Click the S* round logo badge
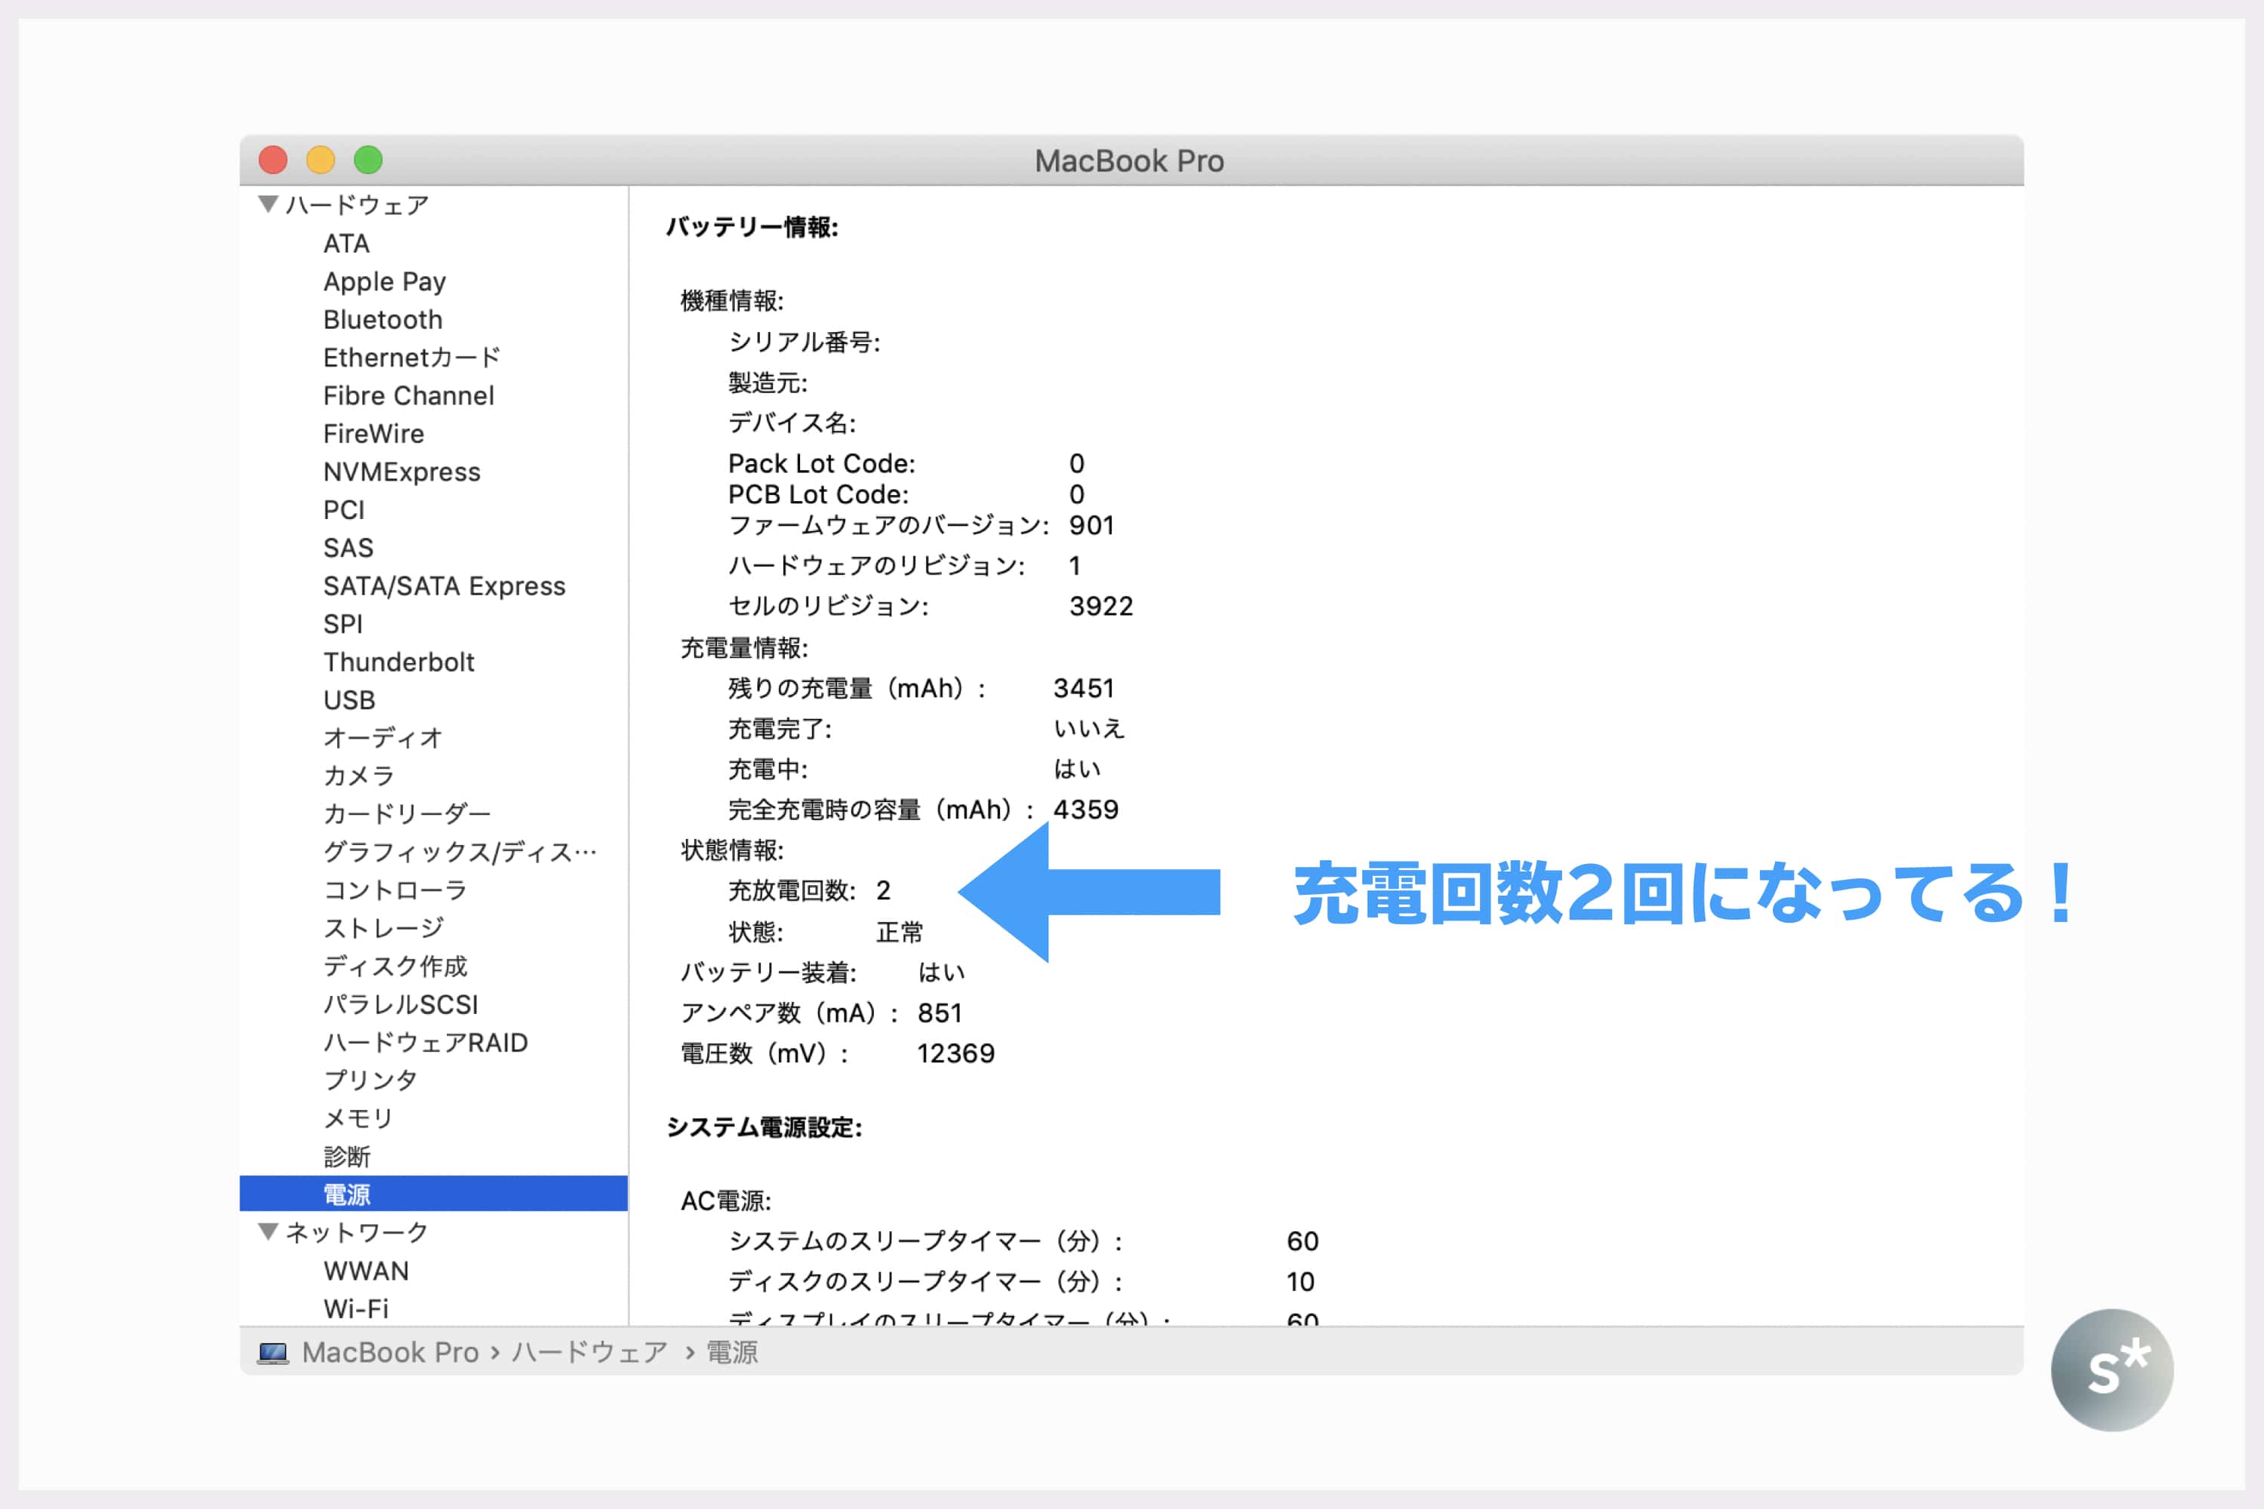 2112,1369
